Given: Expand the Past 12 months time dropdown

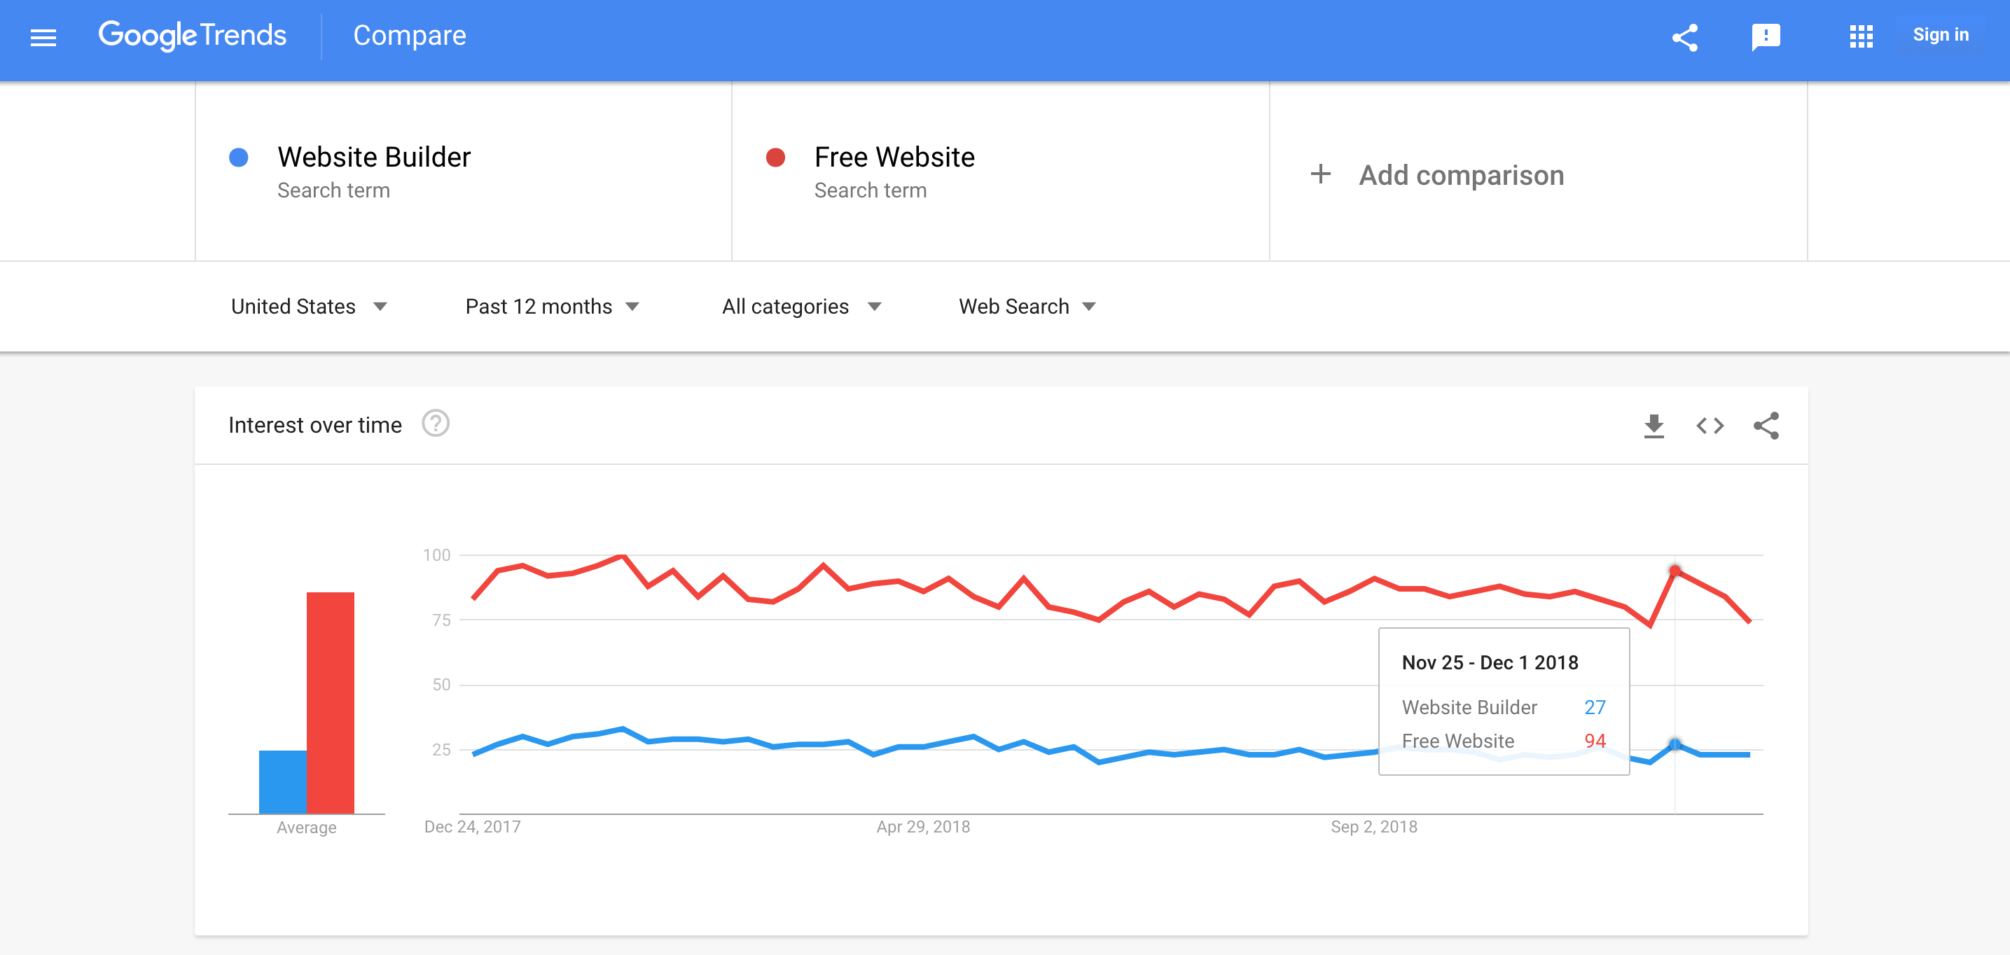Looking at the screenshot, I should coord(553,307).
